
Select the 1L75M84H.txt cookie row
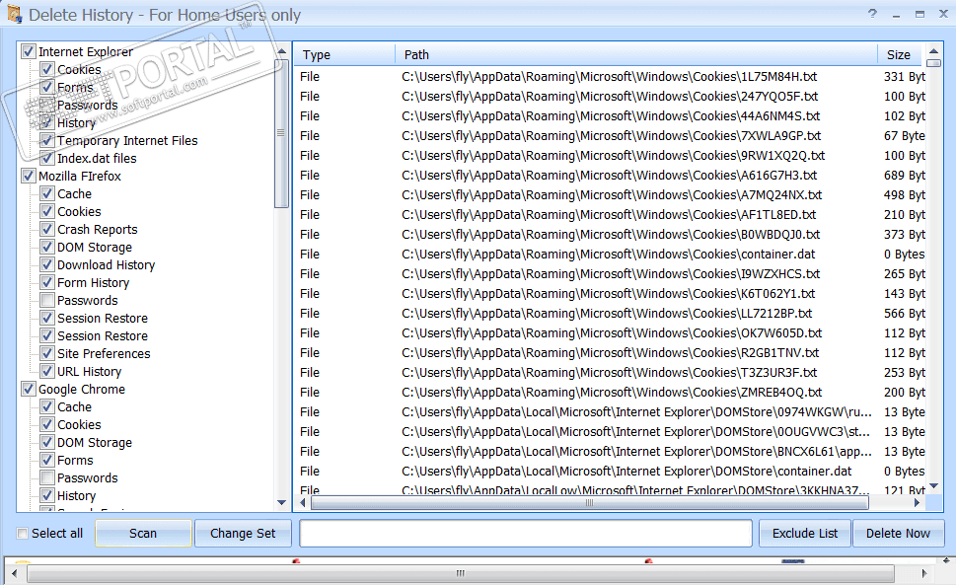click(x=611, y=76)
